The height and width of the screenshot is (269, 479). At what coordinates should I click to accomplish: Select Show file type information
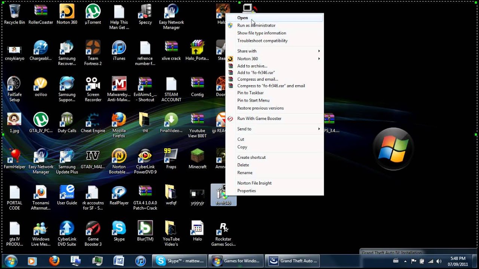point(275,33)
